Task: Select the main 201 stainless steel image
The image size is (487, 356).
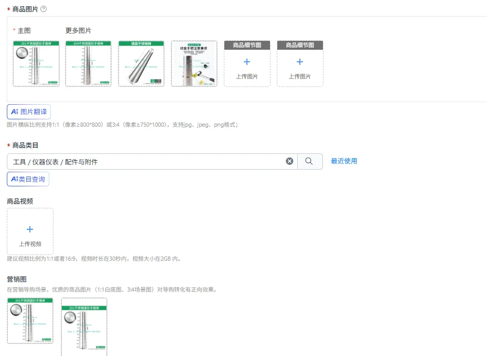Action: point(36,63)
